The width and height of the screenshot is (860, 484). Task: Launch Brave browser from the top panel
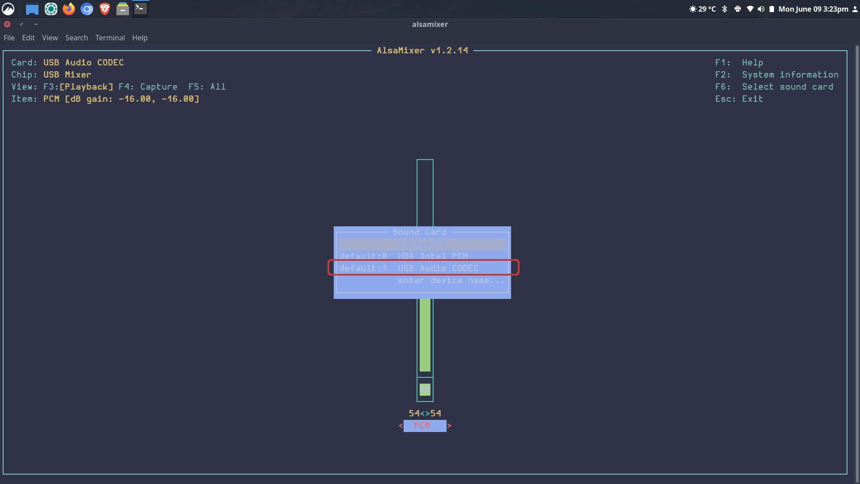pos(104,9)
